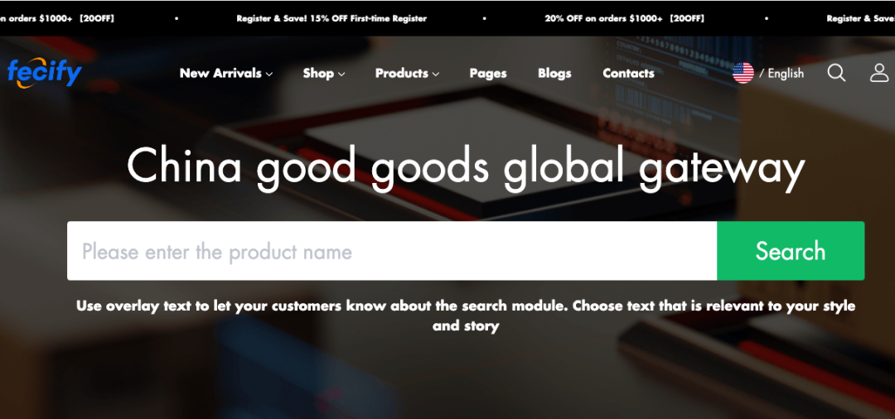The height and width of the screenshot is (419, 895).
Task: Expand the Shop dropdown menu
Action: point(324,74)
